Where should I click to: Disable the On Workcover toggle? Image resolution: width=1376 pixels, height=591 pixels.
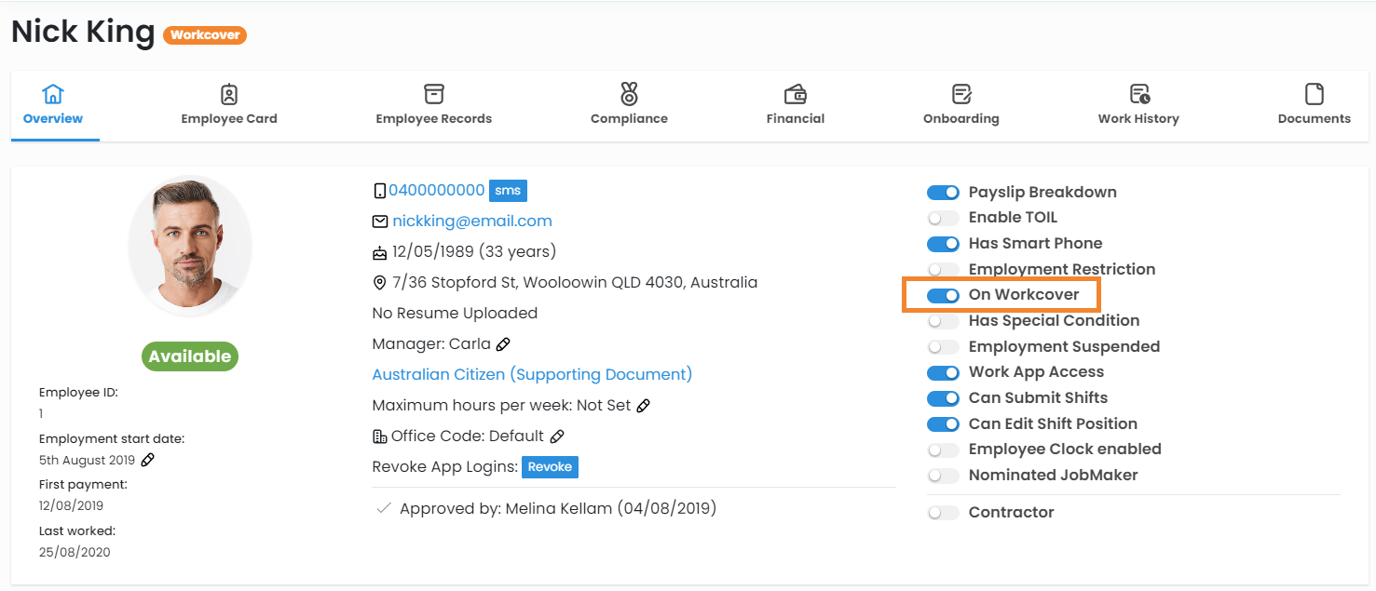click(943, 295)
